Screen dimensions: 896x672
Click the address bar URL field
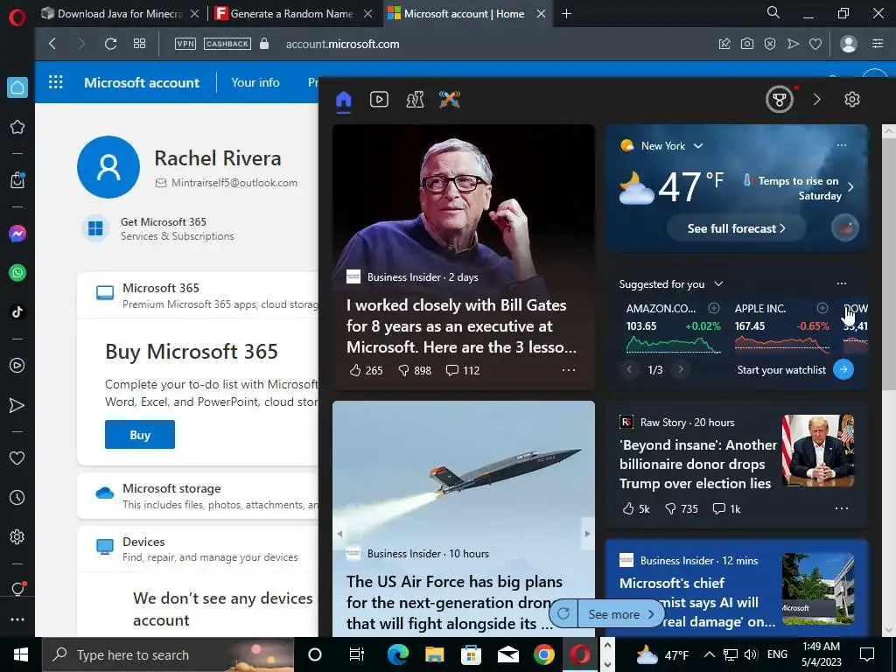click(342, 44)
